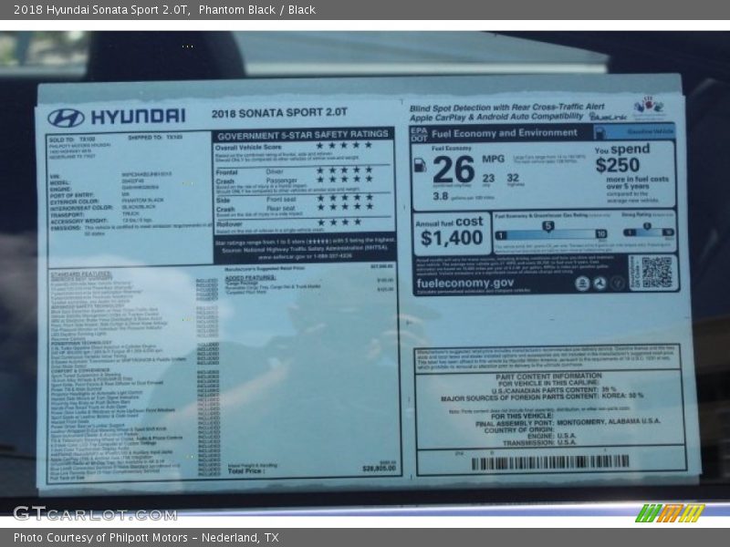Open the fueleconomy.gov link
730x547 pixels.
click(465, 284)
